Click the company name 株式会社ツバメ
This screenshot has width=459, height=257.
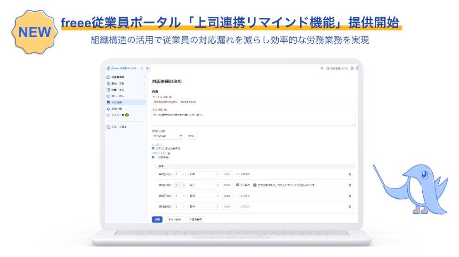(x=339, y=68)
